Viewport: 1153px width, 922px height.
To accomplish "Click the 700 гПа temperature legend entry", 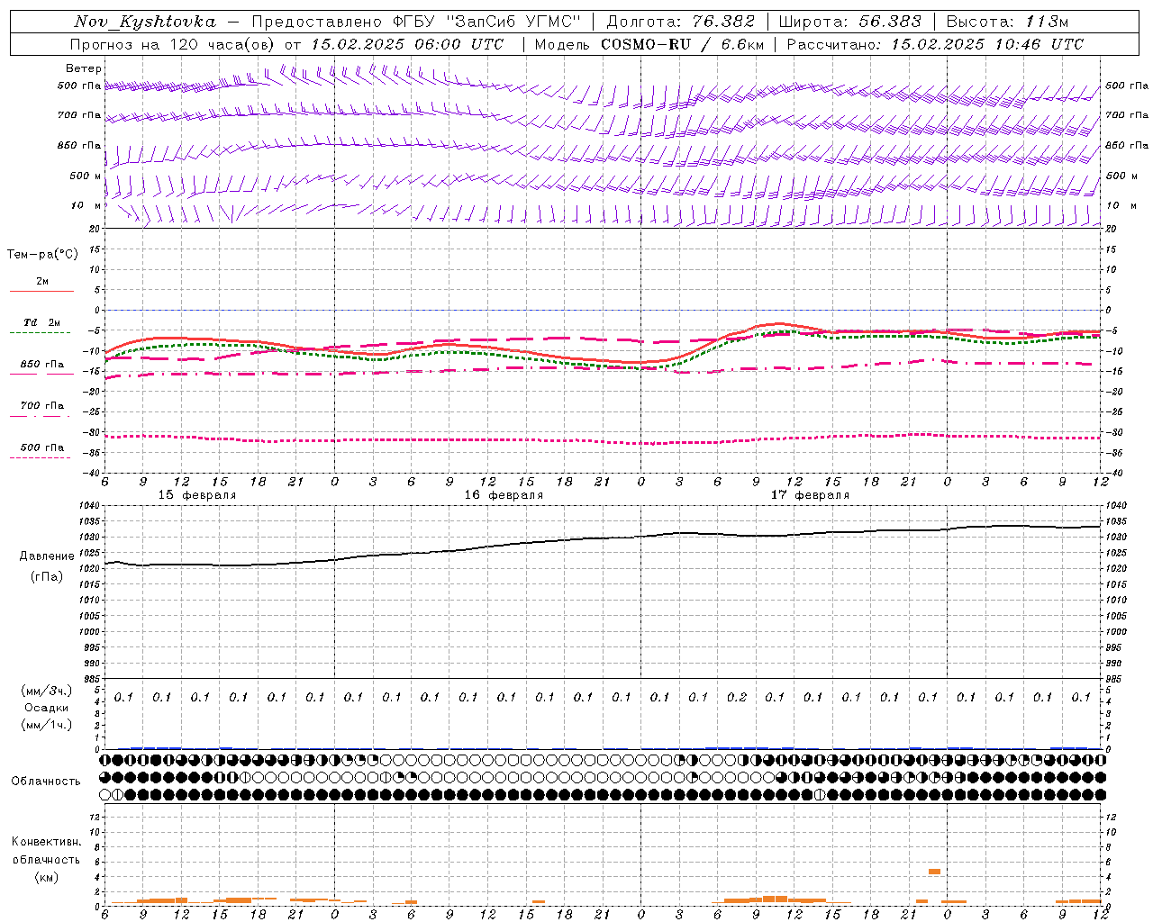I will pyautogui.click(x=41, y=406).
